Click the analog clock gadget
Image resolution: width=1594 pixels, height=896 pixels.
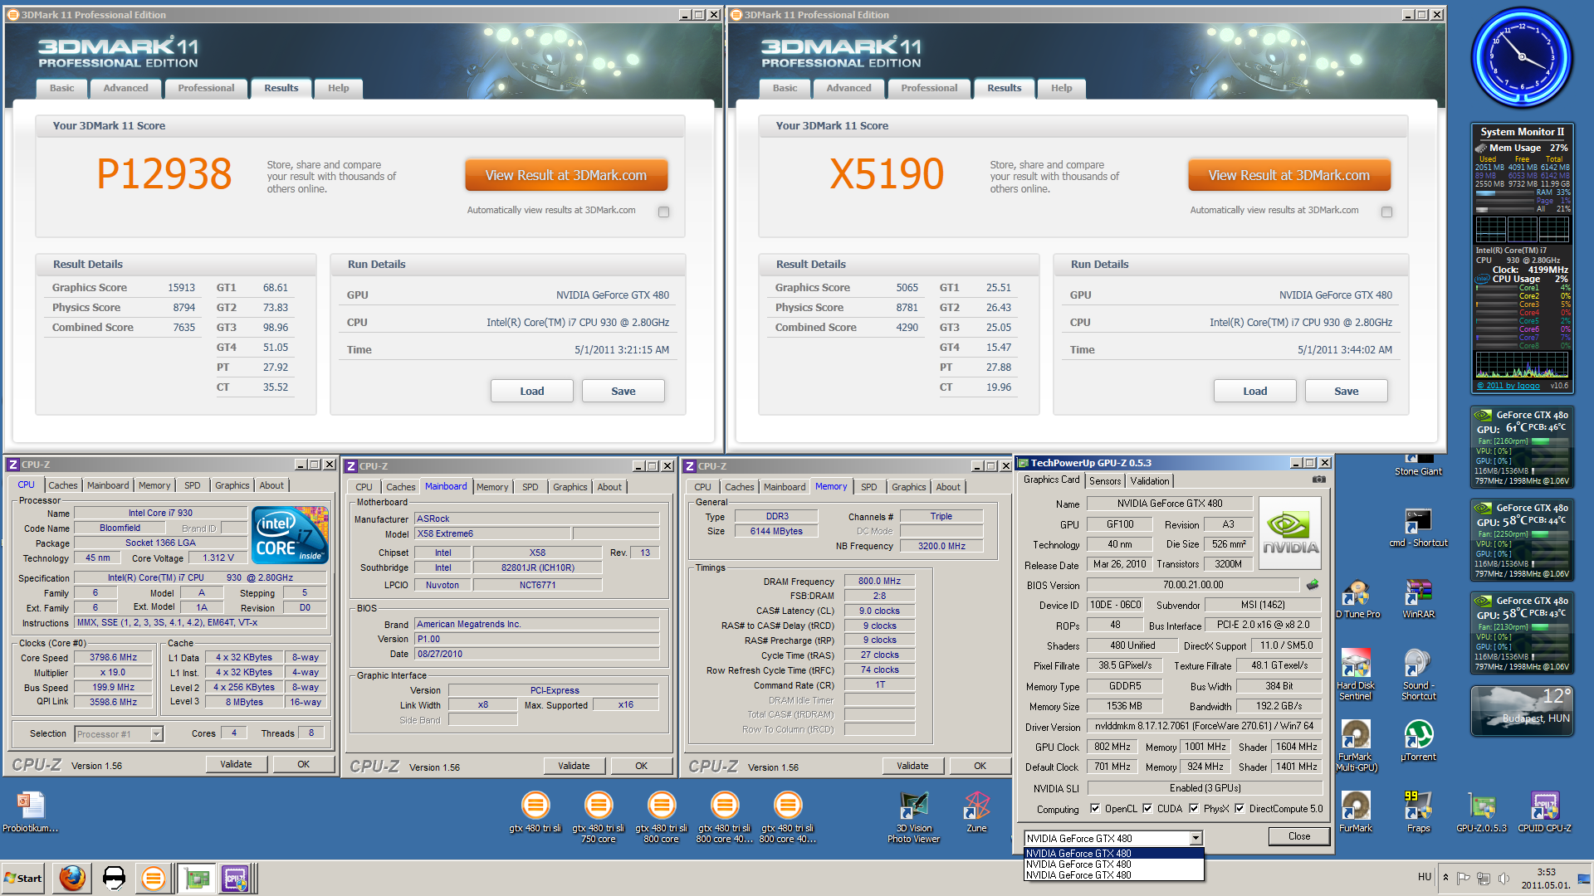coord(1522,56)
